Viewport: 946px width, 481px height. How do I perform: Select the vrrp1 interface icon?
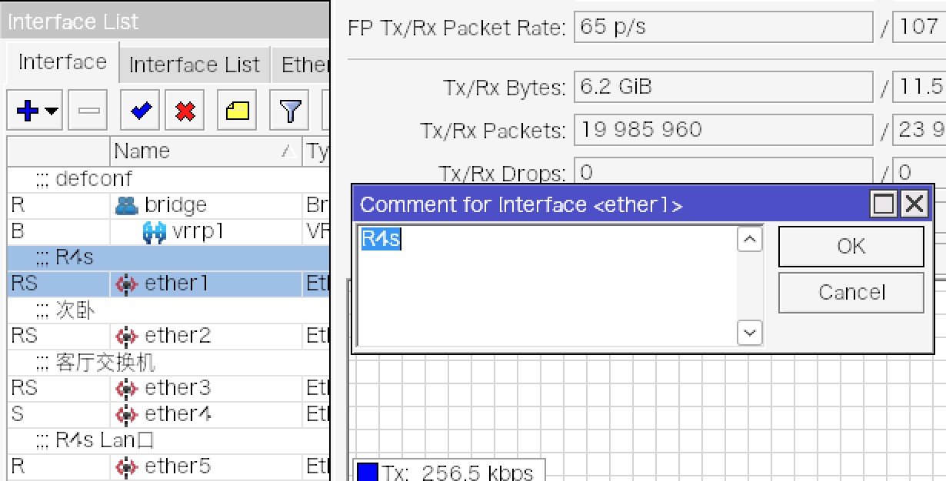pyautogui.click(x=155, y=231)
